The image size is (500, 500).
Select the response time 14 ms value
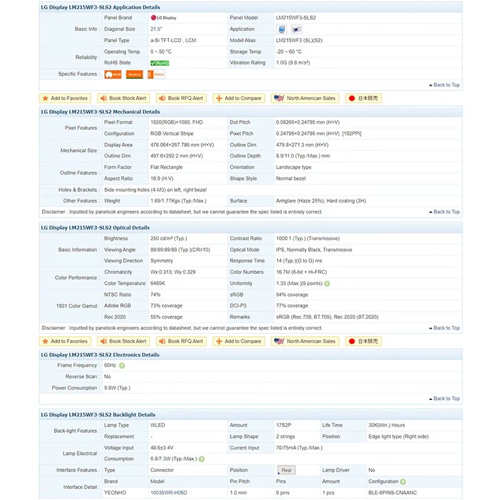[x=299, y=261]
